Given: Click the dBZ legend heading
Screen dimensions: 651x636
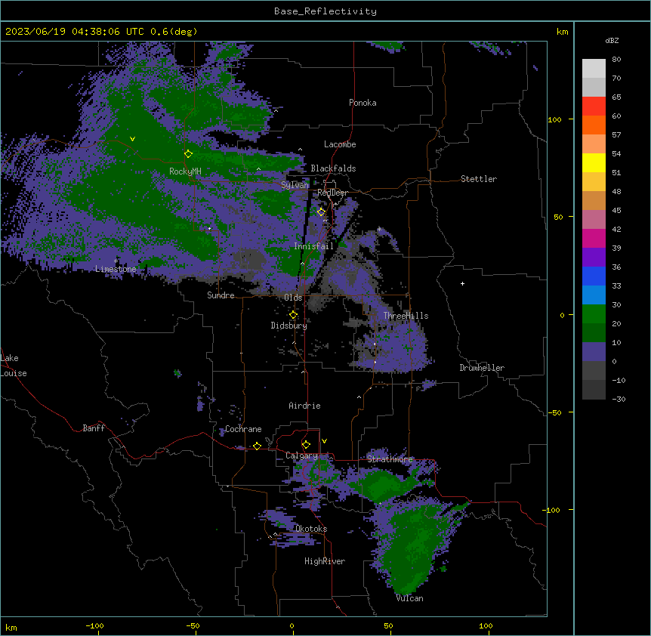Looking at the screenshot, I should [x=612, y=40].
